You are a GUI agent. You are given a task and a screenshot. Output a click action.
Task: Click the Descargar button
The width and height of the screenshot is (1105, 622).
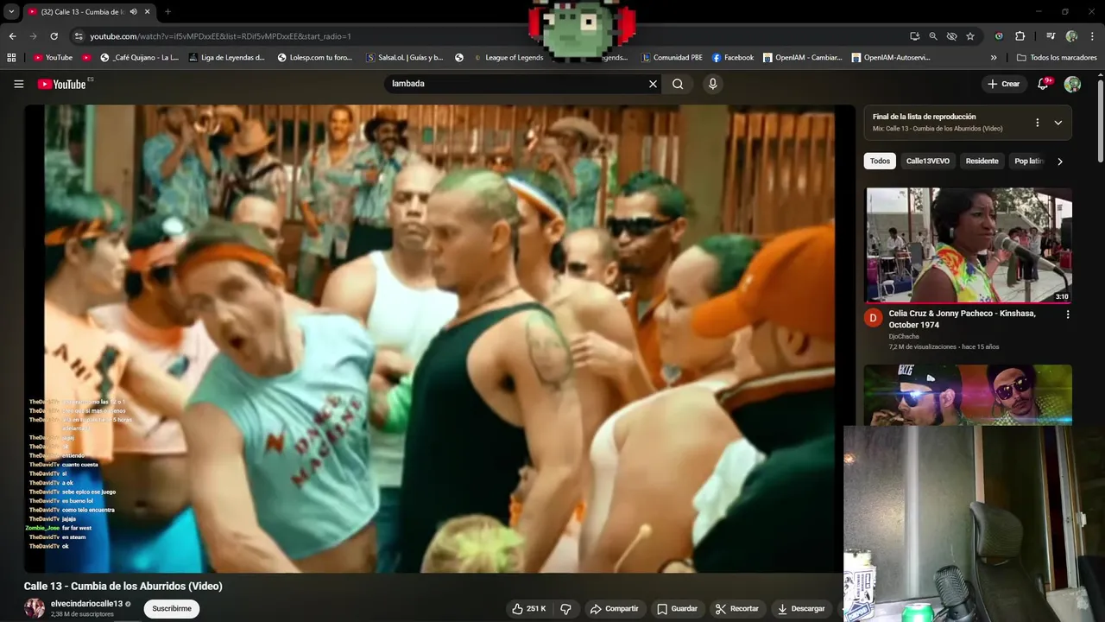801,608
